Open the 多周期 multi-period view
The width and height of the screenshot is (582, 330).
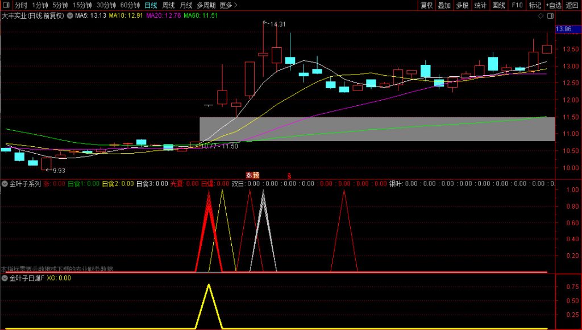click(x=206, y=5)
